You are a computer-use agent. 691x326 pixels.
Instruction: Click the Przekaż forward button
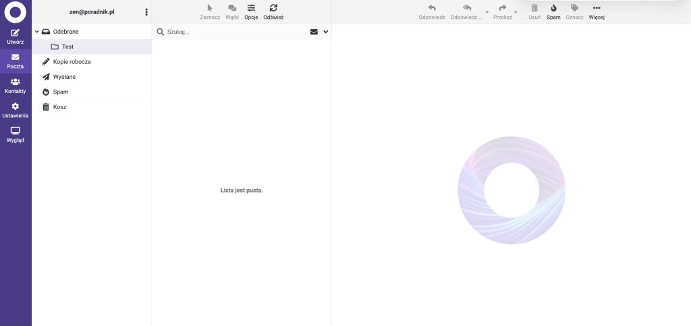click(502, 12)
